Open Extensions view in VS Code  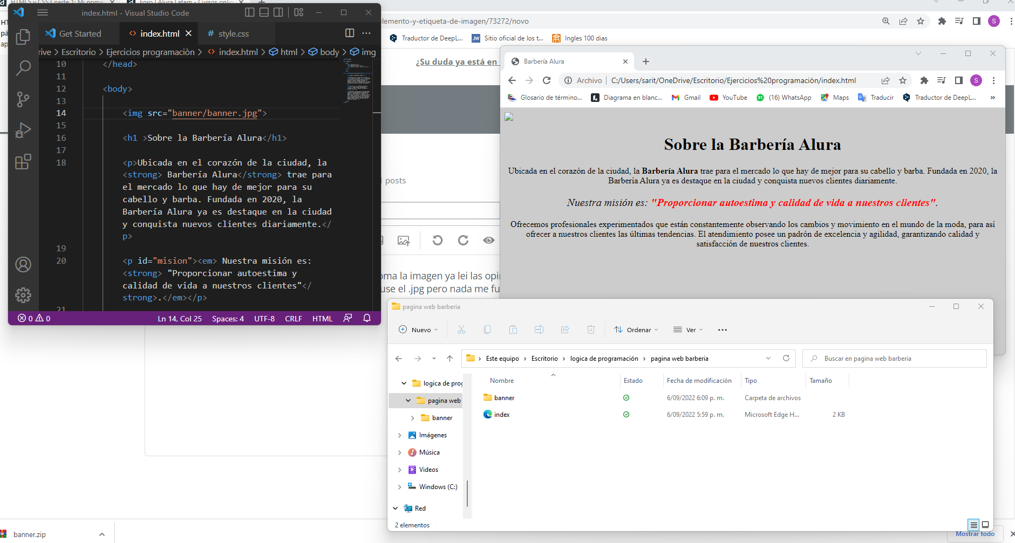pos(23,162)
